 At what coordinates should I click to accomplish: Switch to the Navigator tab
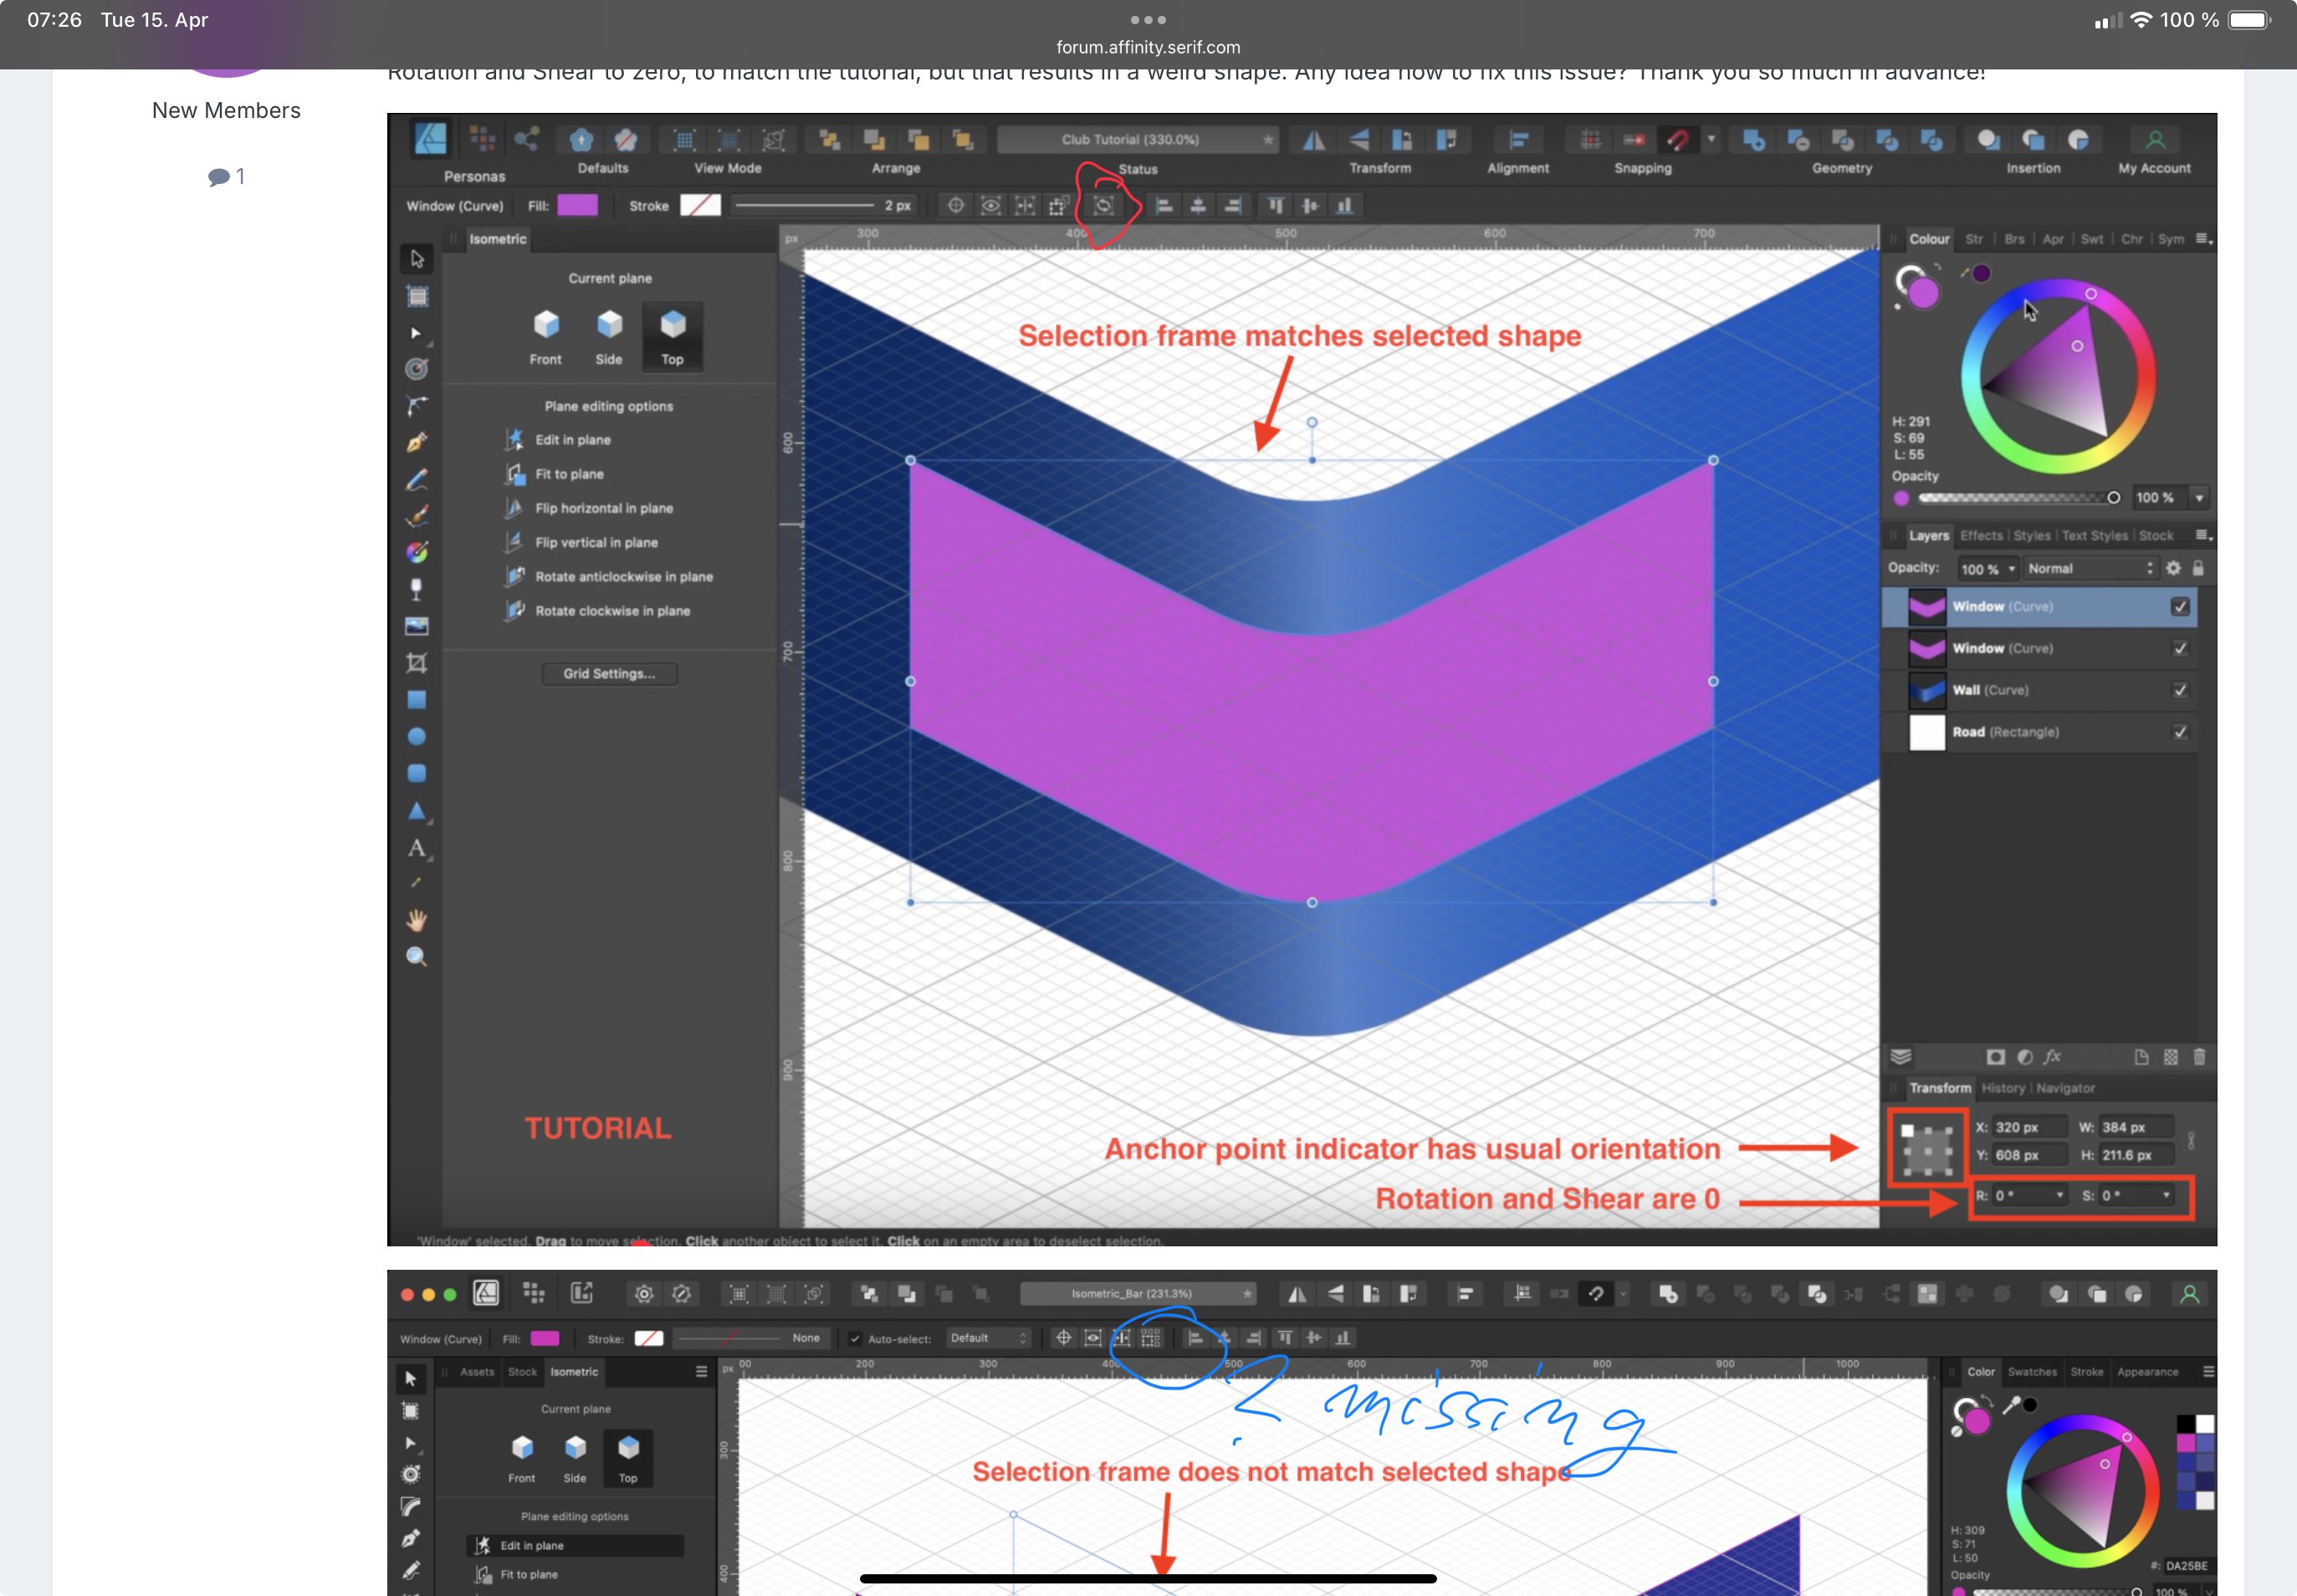pyautogui.click(x=2065, y=1088)
